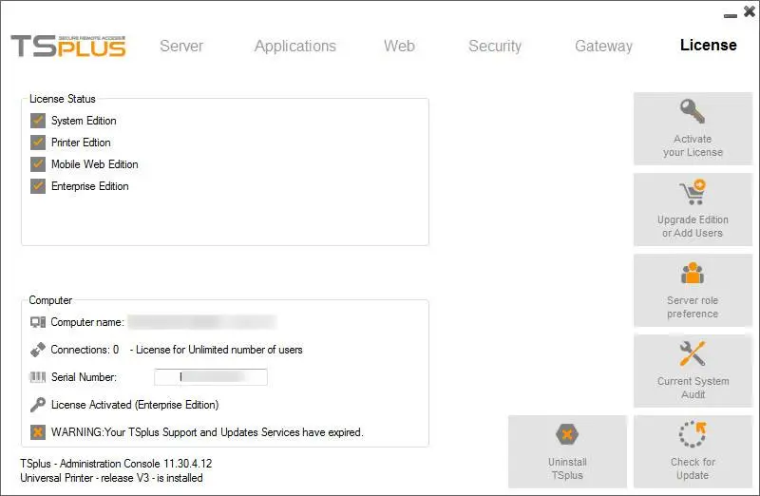
Task: Toggle the System Edition checkbox
Action: click(38, 121)
